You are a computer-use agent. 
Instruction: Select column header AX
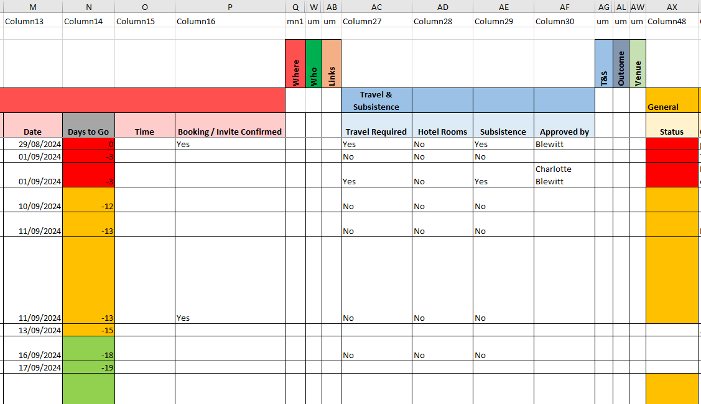tap(672, 7)
